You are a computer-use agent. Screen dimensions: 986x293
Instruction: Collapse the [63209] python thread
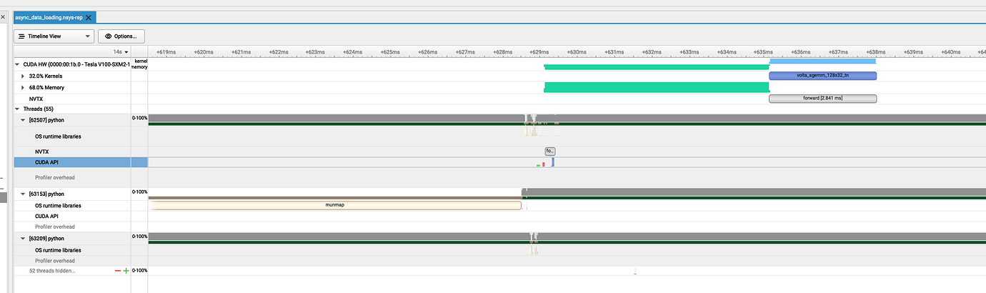(x=23, y=239)
